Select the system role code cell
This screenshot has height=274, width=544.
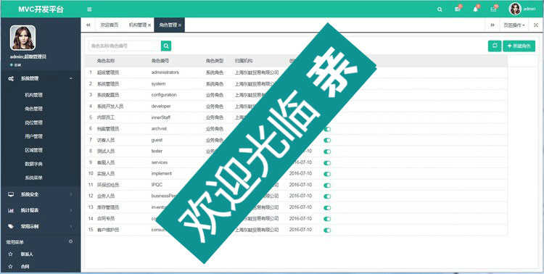158,83
